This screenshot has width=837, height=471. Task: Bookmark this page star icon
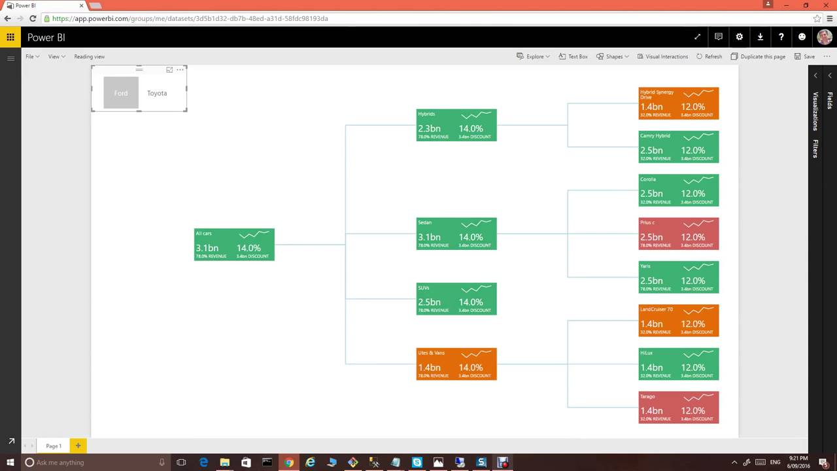[817, 18]
